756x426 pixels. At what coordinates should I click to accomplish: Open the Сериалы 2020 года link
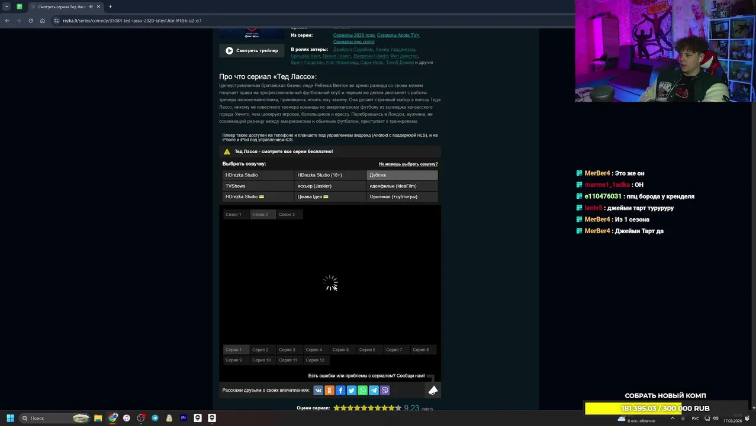354,35
